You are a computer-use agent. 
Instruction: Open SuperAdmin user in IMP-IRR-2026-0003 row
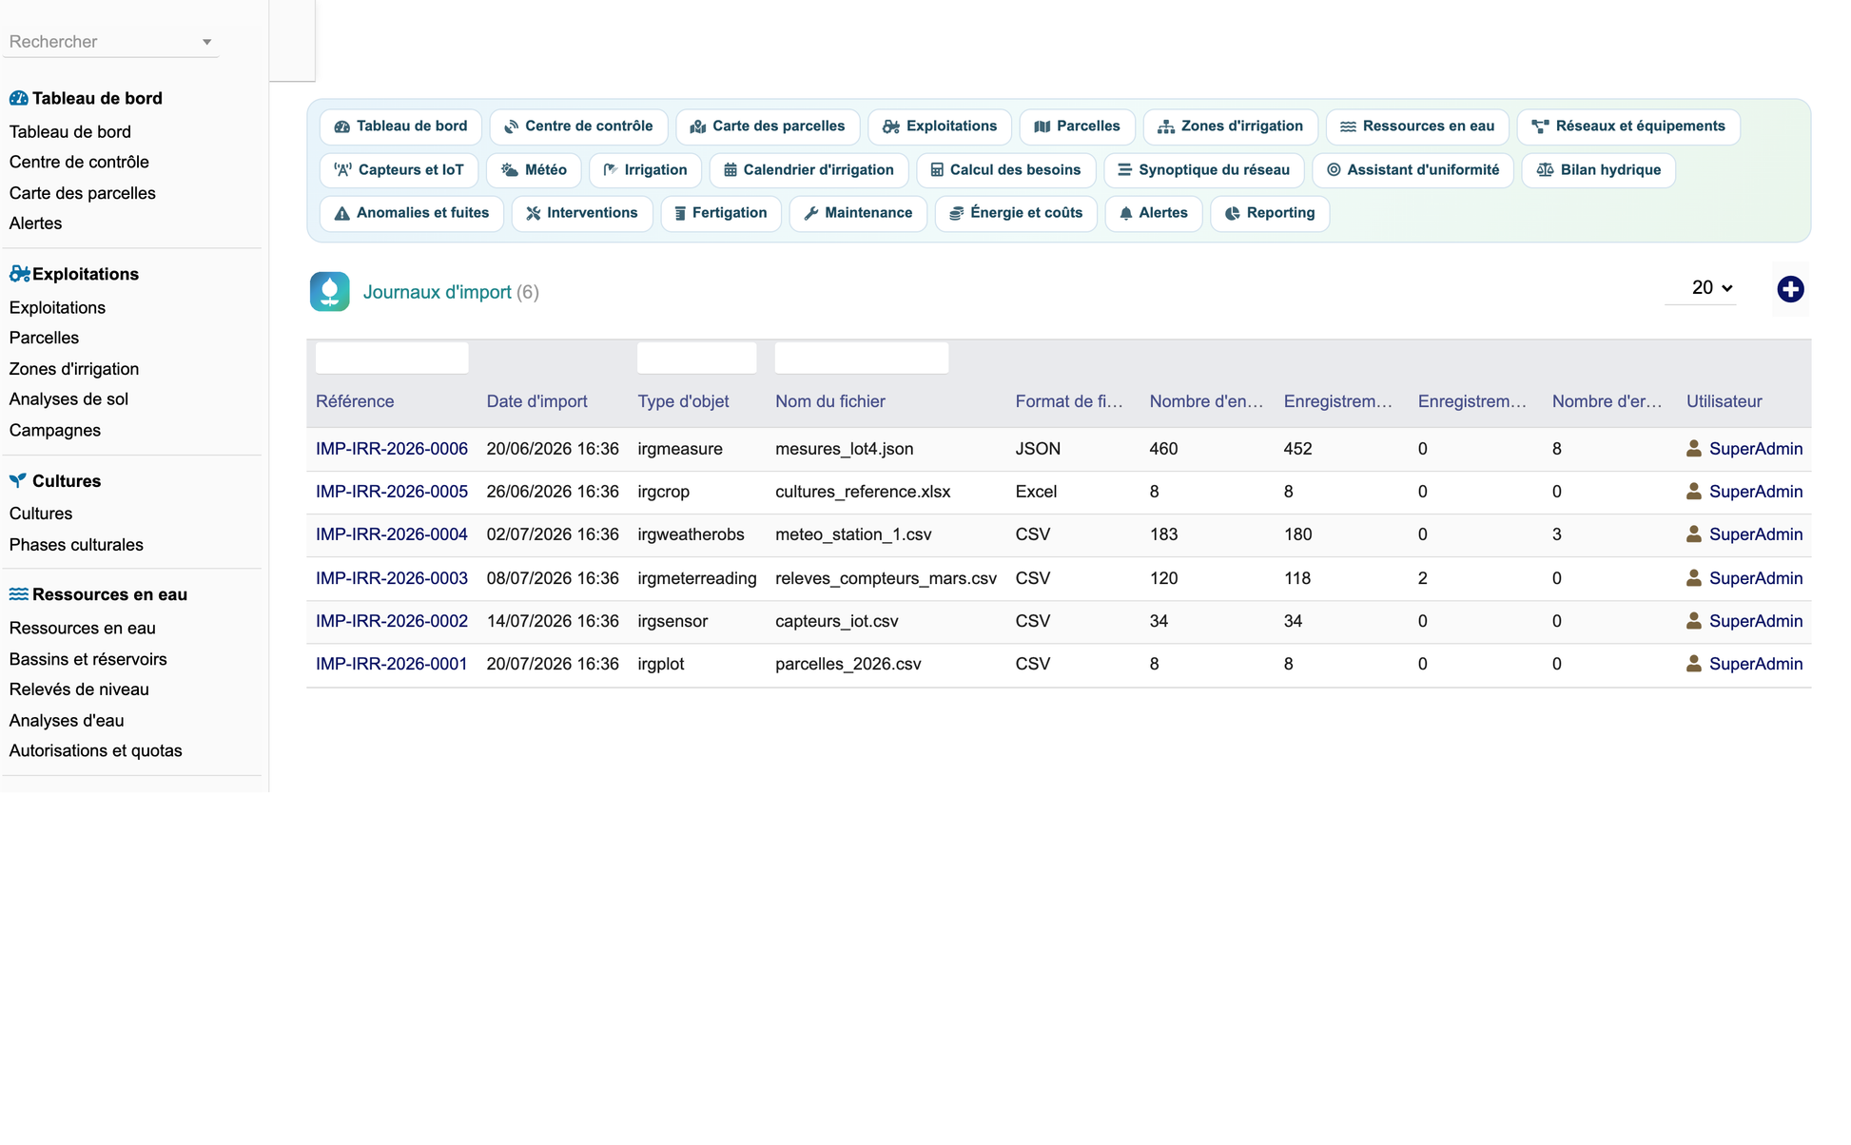[x=1756, y=578]
